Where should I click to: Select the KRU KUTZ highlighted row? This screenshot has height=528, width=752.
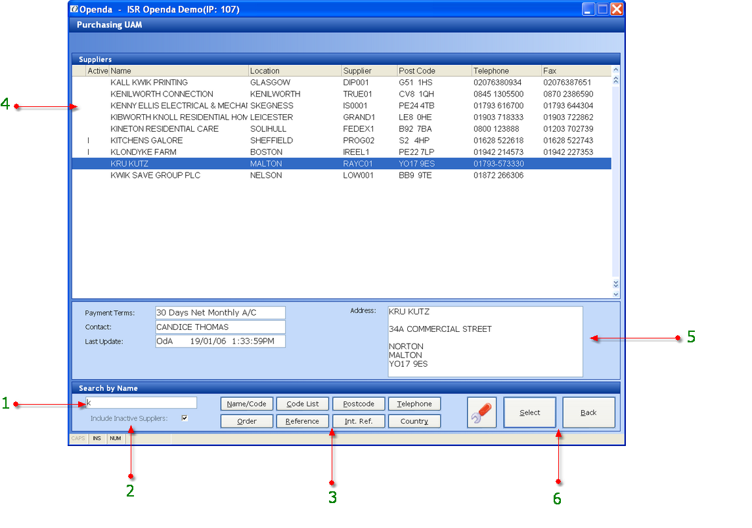click(342, 163)
